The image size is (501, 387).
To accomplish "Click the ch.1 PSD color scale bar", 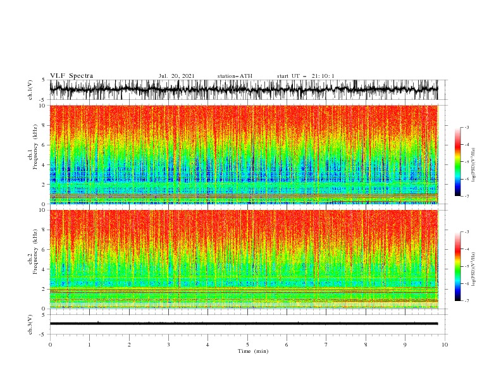I will click(457, 162).
